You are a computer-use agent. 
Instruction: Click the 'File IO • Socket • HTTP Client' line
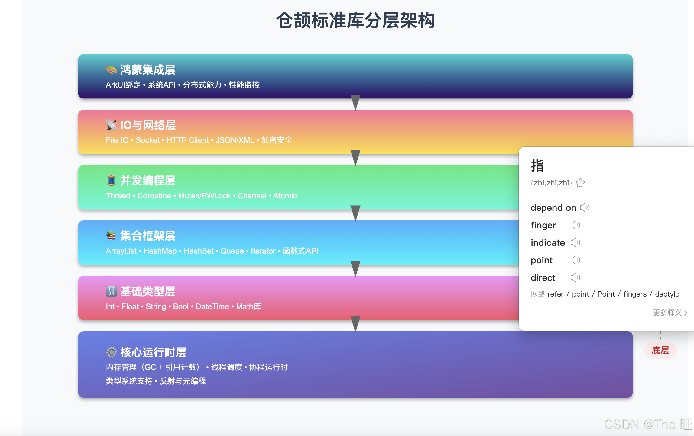click(199, 140)
